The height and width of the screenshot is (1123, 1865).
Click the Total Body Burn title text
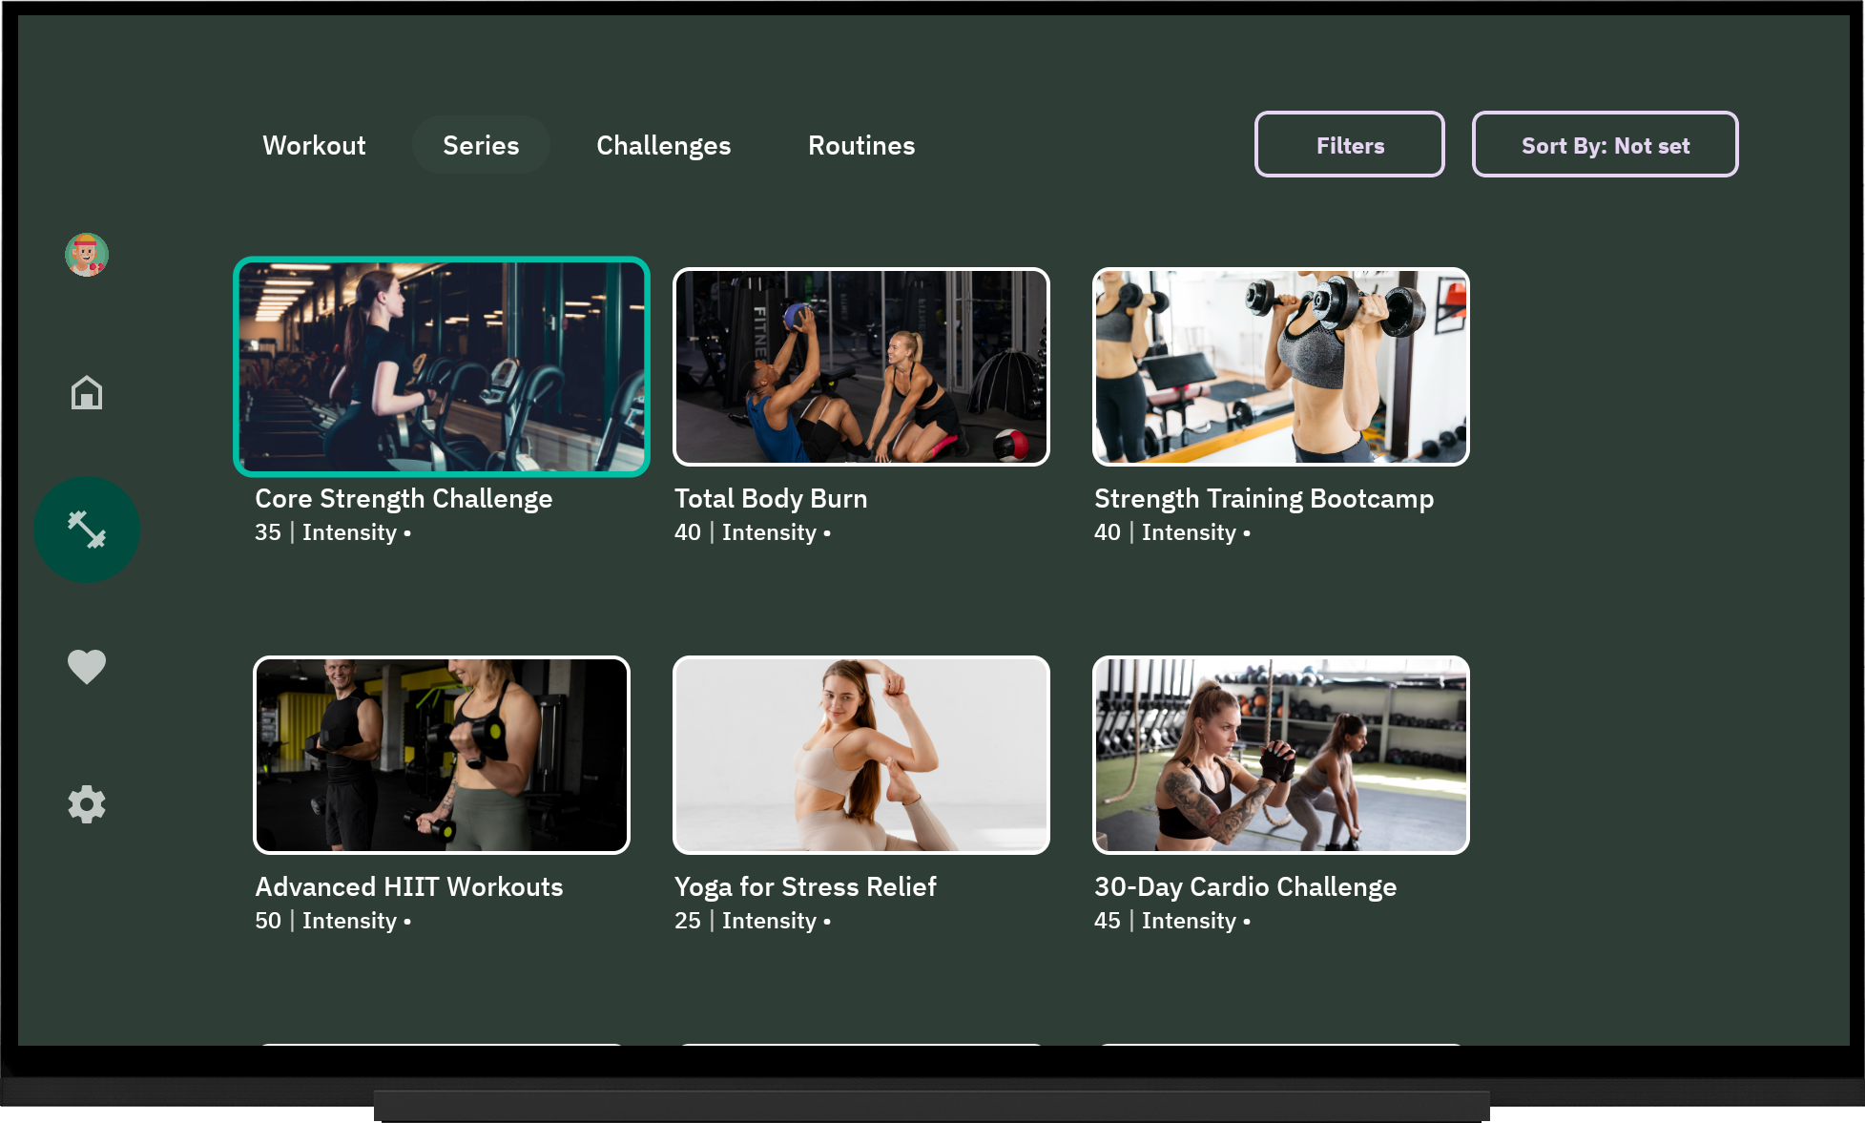point(771,499)
